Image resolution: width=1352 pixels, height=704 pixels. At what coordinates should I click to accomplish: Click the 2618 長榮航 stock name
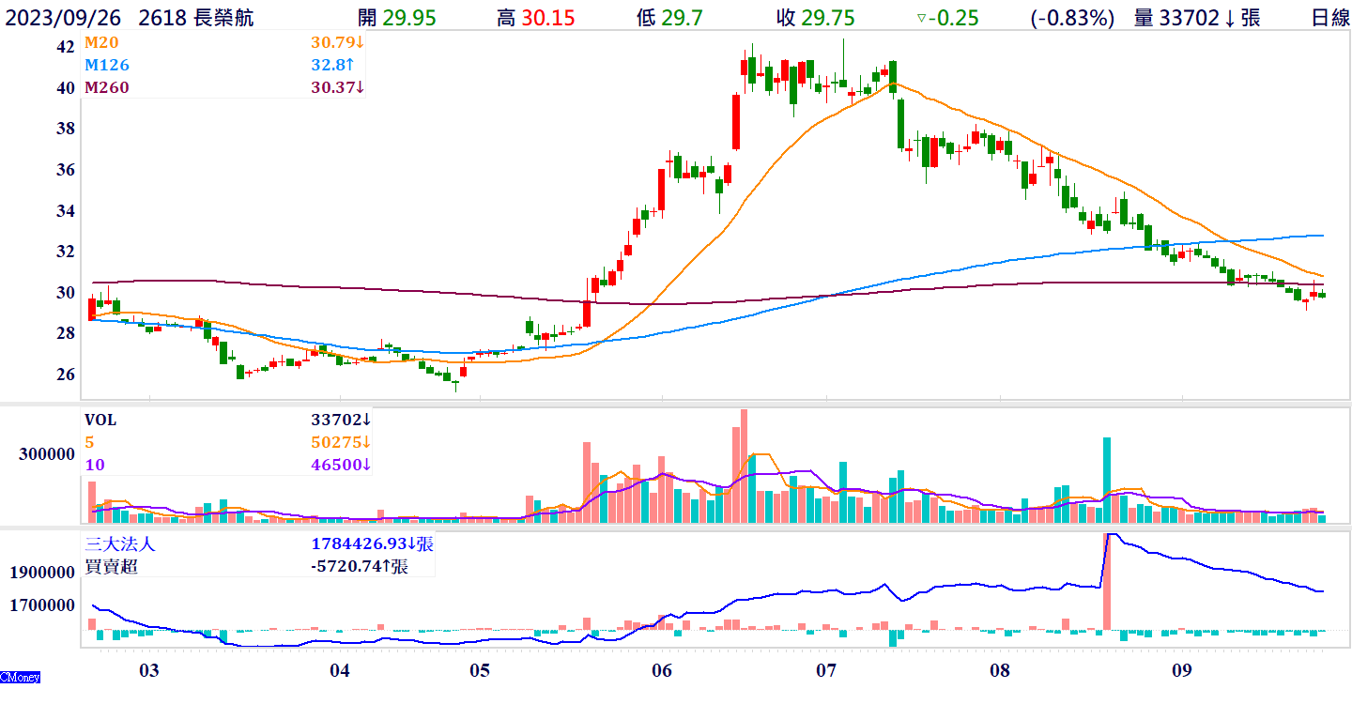[195, 18]
